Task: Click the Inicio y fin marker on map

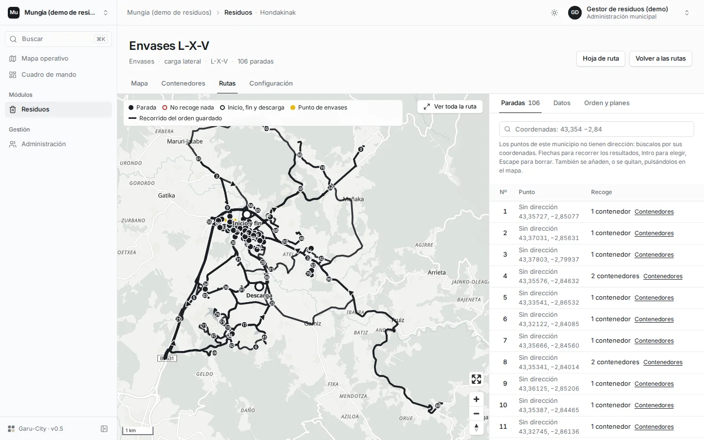Action: pyautogui.click(x=247, y=215)
